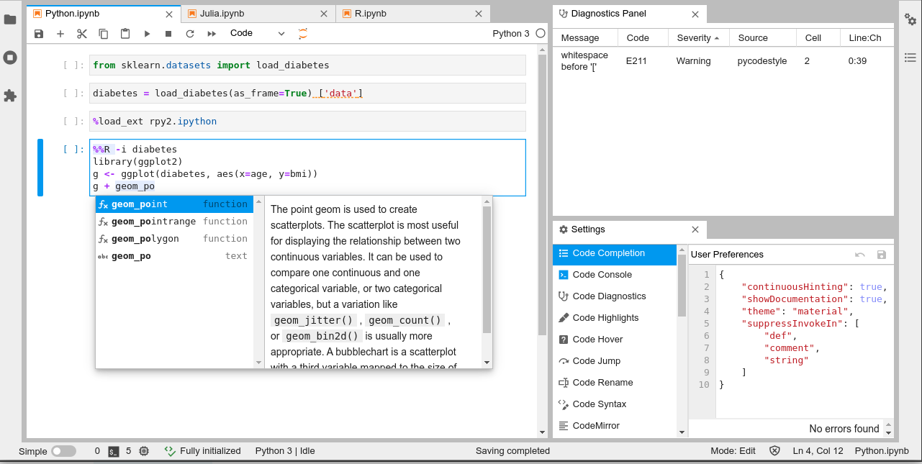Image resolution: width=922 pixels, height=464 pixels.
Task: Click the Line:Ch column header
Action: [x=867, y=37]
